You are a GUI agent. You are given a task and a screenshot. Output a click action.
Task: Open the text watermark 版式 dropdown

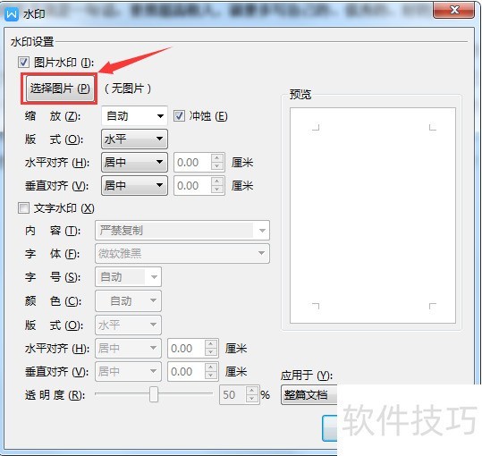click(128, 325)
